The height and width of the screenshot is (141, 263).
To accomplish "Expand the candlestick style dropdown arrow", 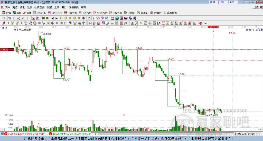I will pos(30,18).
